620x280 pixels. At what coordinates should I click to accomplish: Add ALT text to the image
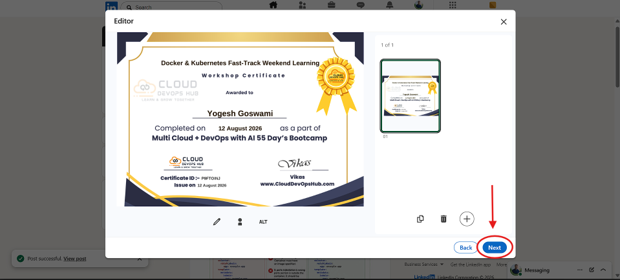(x=263, y=222)
